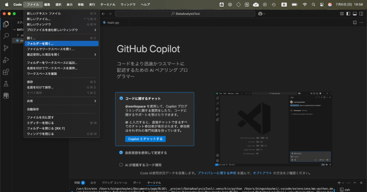Open the Run and Debug view
367x192 pixels.
pos(6,60)
